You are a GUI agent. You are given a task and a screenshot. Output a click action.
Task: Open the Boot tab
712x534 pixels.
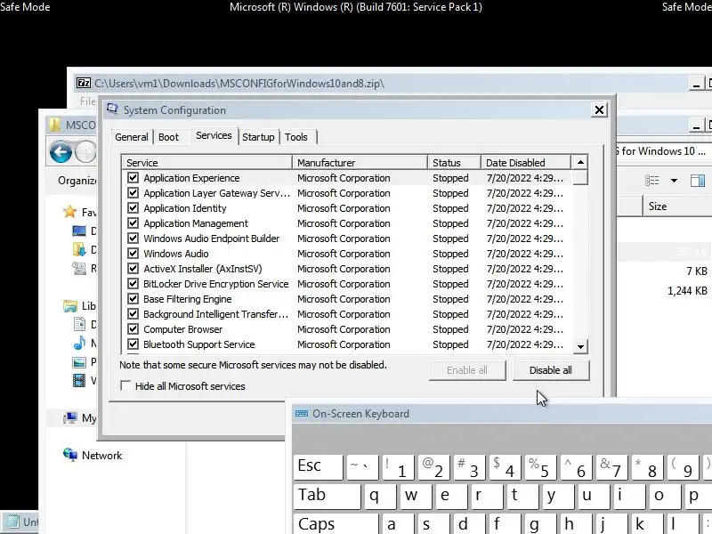[168, 137]
